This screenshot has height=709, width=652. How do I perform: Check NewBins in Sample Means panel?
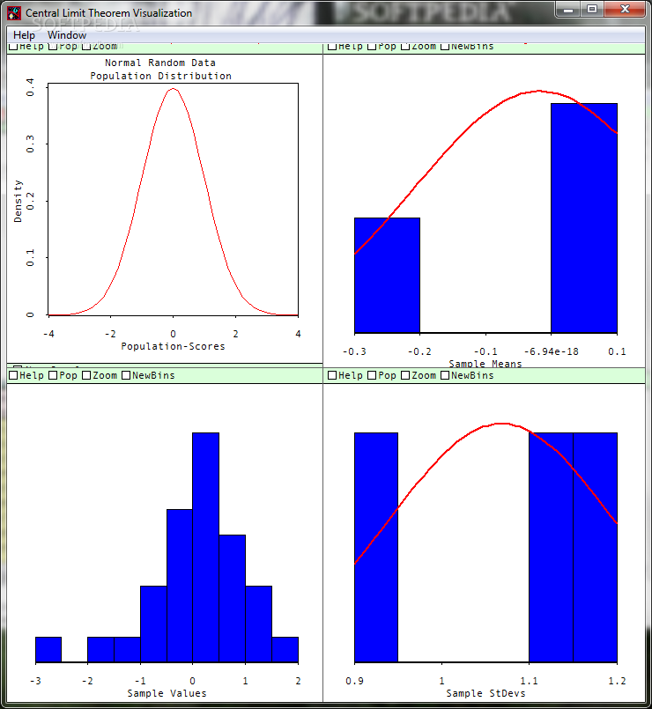445,46
